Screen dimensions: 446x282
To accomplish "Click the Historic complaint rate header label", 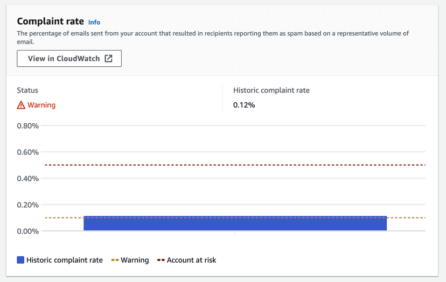I will pyautogui.click(x=271, y=90).
